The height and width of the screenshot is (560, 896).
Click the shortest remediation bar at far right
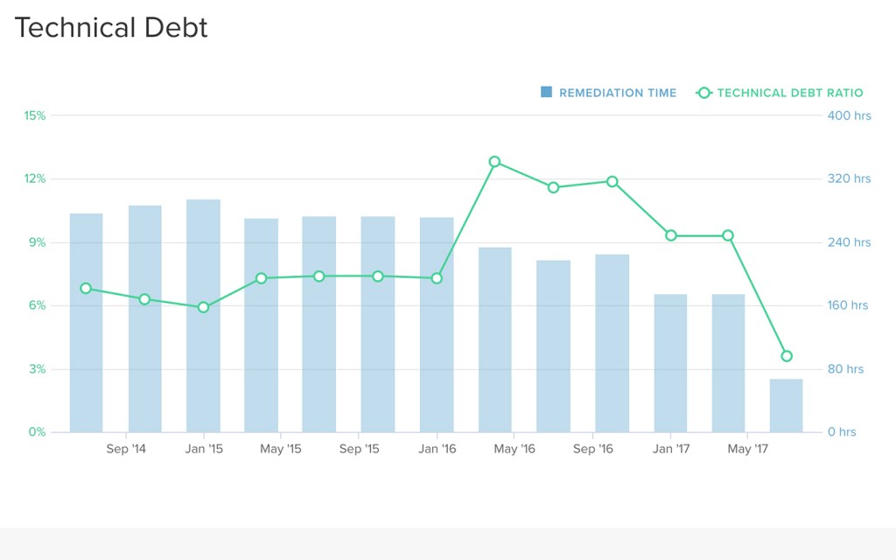tap(786, 405)
